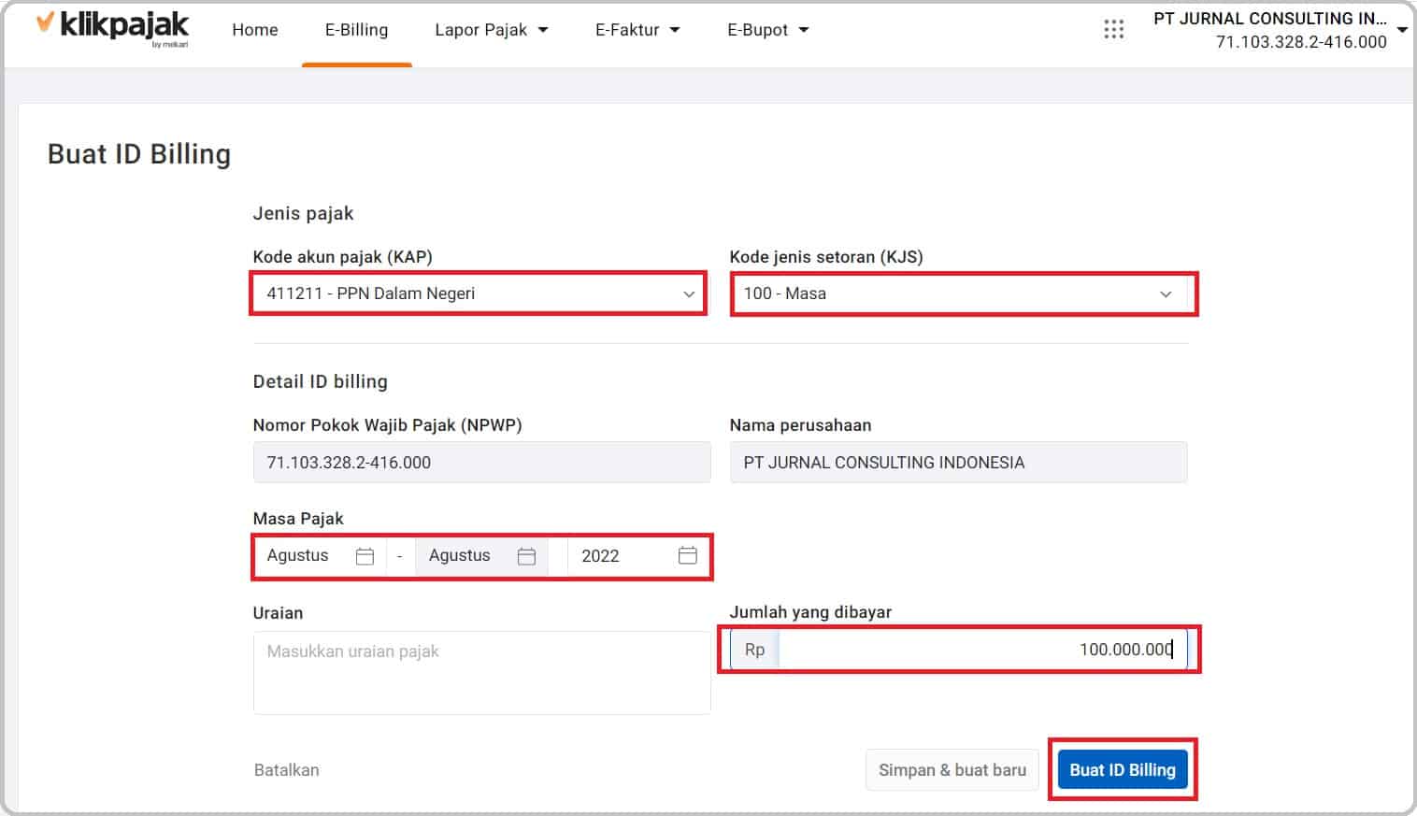Open the Kode jenis setoran (KJS) dropdown
Screen dimensions: 1417x816
tap(1166, 293)
